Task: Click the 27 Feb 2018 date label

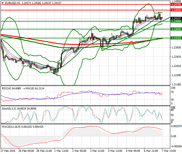Action: (8, 151)
